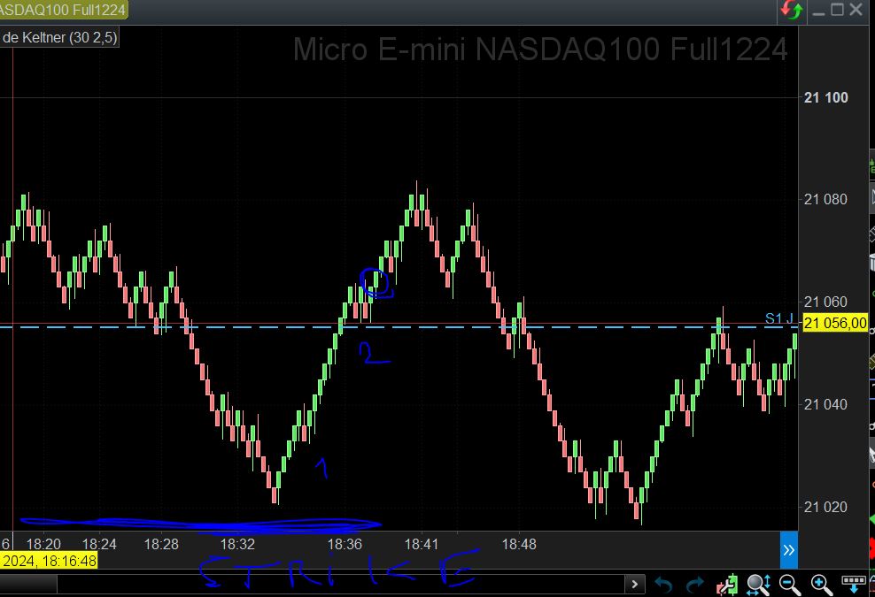Redo the last chart action
Image resolution: width=875 pixels, height=597 pixels.
coord(694,585)
